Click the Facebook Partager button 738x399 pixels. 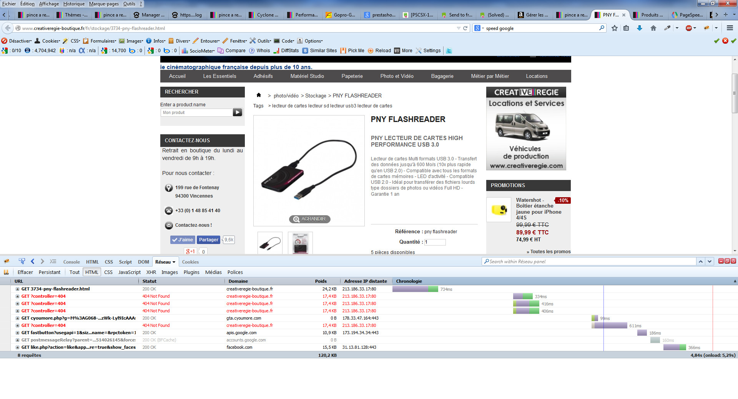pos(208,240)
